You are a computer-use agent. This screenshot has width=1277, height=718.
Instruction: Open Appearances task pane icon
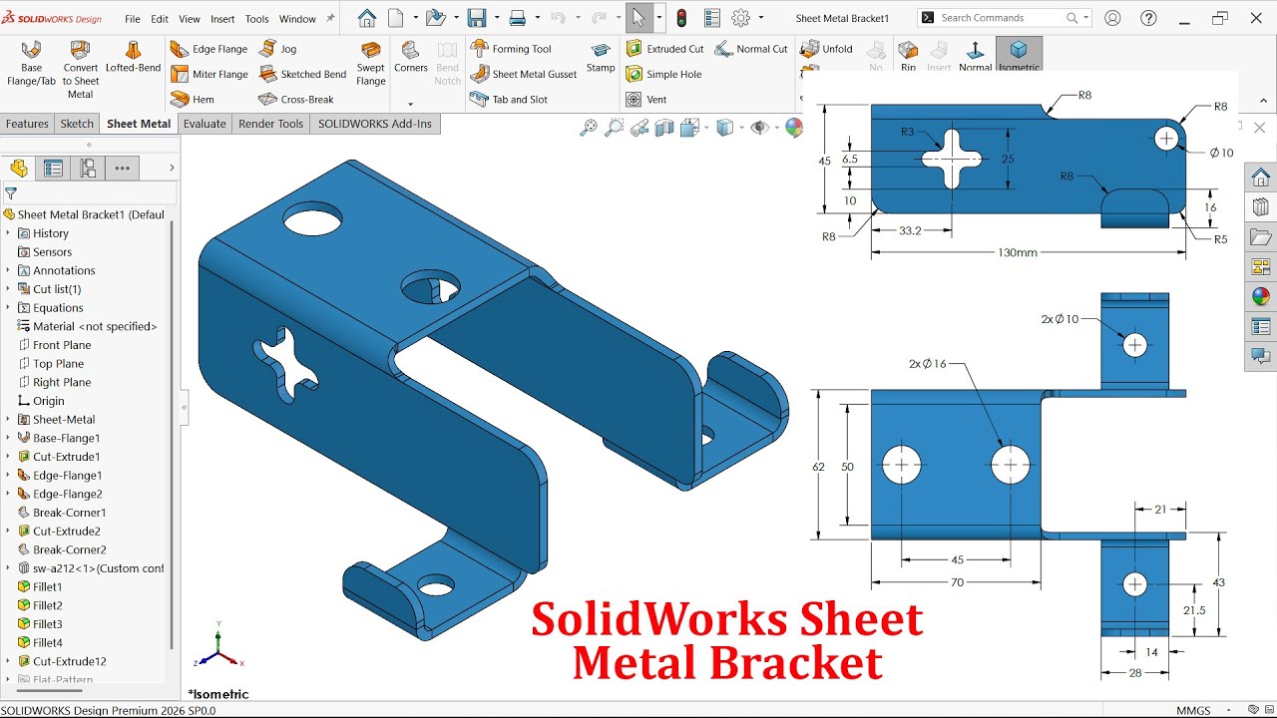[1261, 296]
